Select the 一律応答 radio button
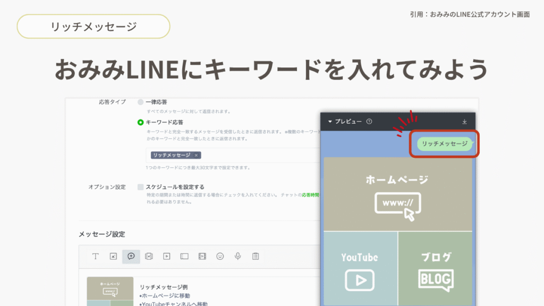 [140, 101]
